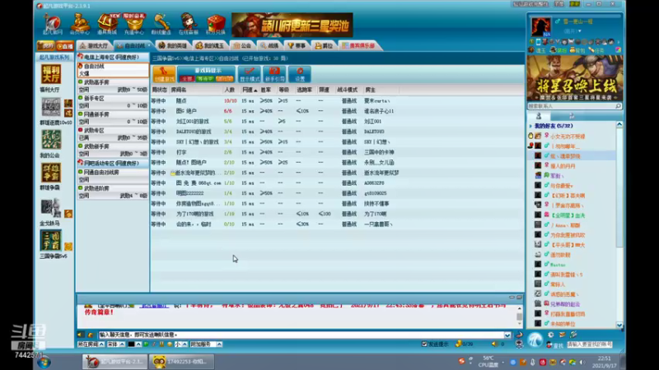
Task: Open the 附加服务 dropdown
Action: point(206,344)
